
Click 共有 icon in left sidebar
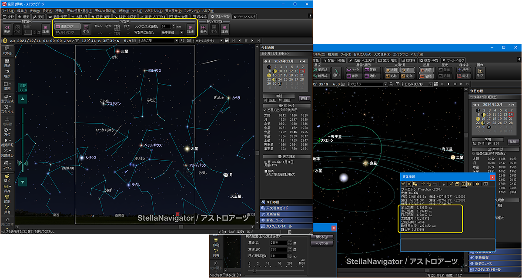click(7, 210)
